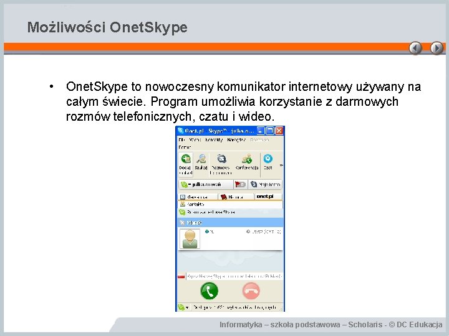Close the Skype window

click(x=279, y=131)
